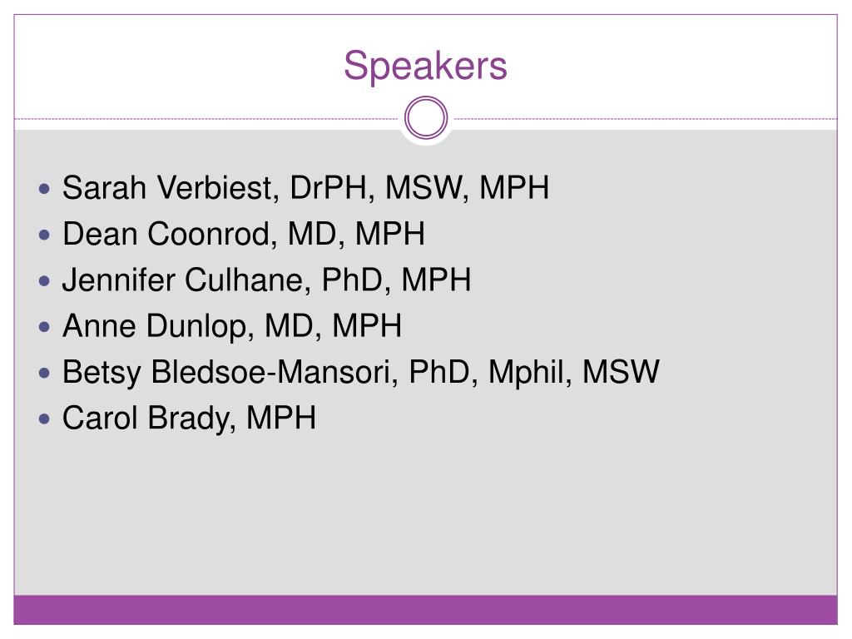Select the Sarah Verbiest name text
This screenshot has height=639, width=852.
pyautogui.click(x=166, y=188)
